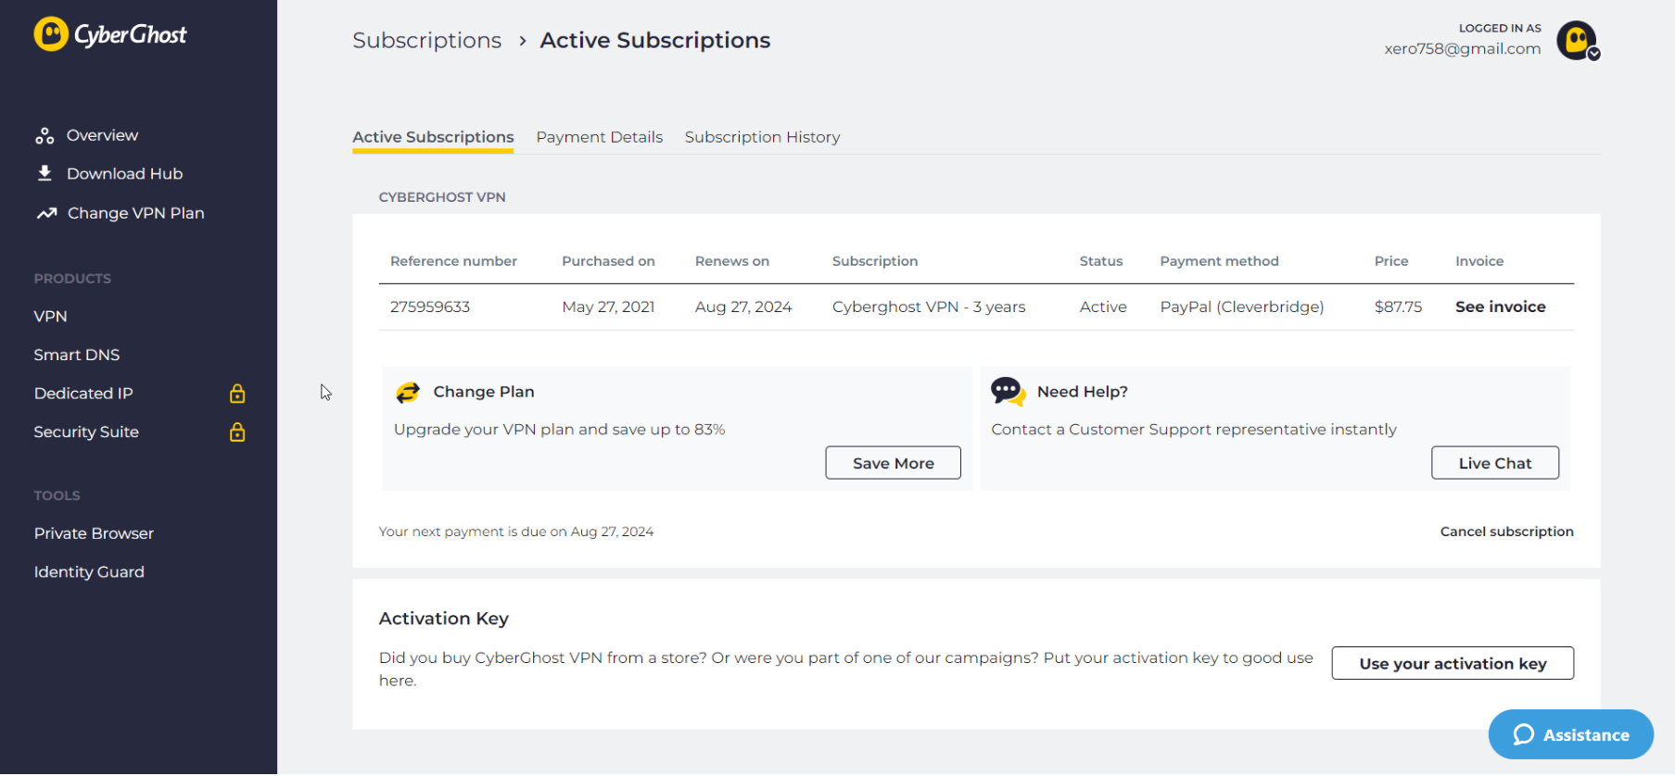This screenshot has height=776, width=1675.
Task: Select VPN under Products
Action: pos(50,317)
